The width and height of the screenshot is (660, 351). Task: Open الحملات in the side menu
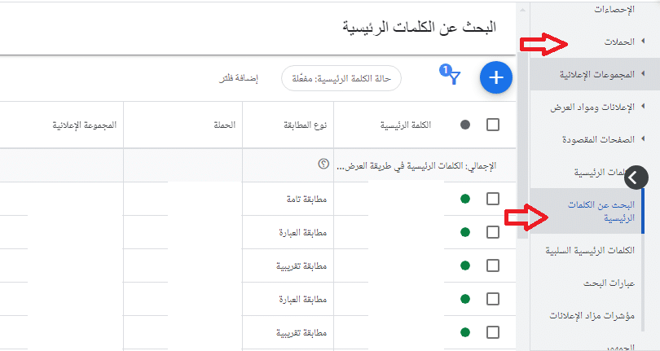[619, 42]
